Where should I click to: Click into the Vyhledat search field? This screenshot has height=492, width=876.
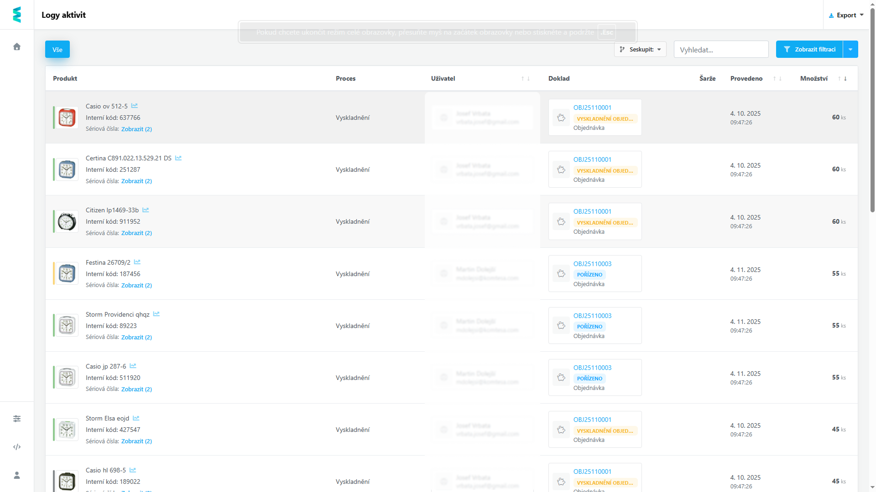721,50
